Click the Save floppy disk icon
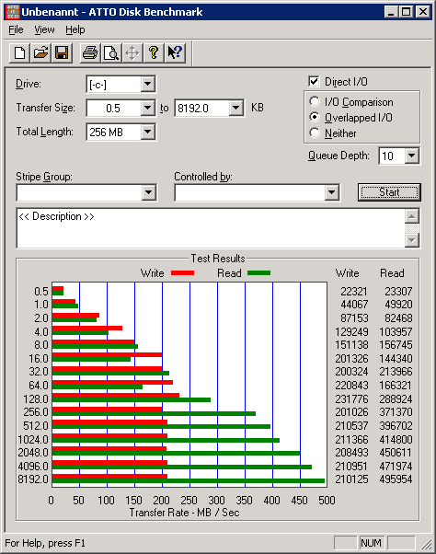This screenshot has height=554, width=436. [62, 53]
